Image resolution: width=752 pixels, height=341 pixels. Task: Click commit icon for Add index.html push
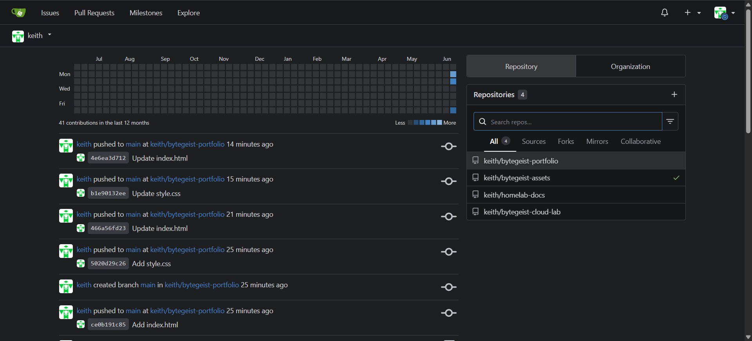(449, 313)
